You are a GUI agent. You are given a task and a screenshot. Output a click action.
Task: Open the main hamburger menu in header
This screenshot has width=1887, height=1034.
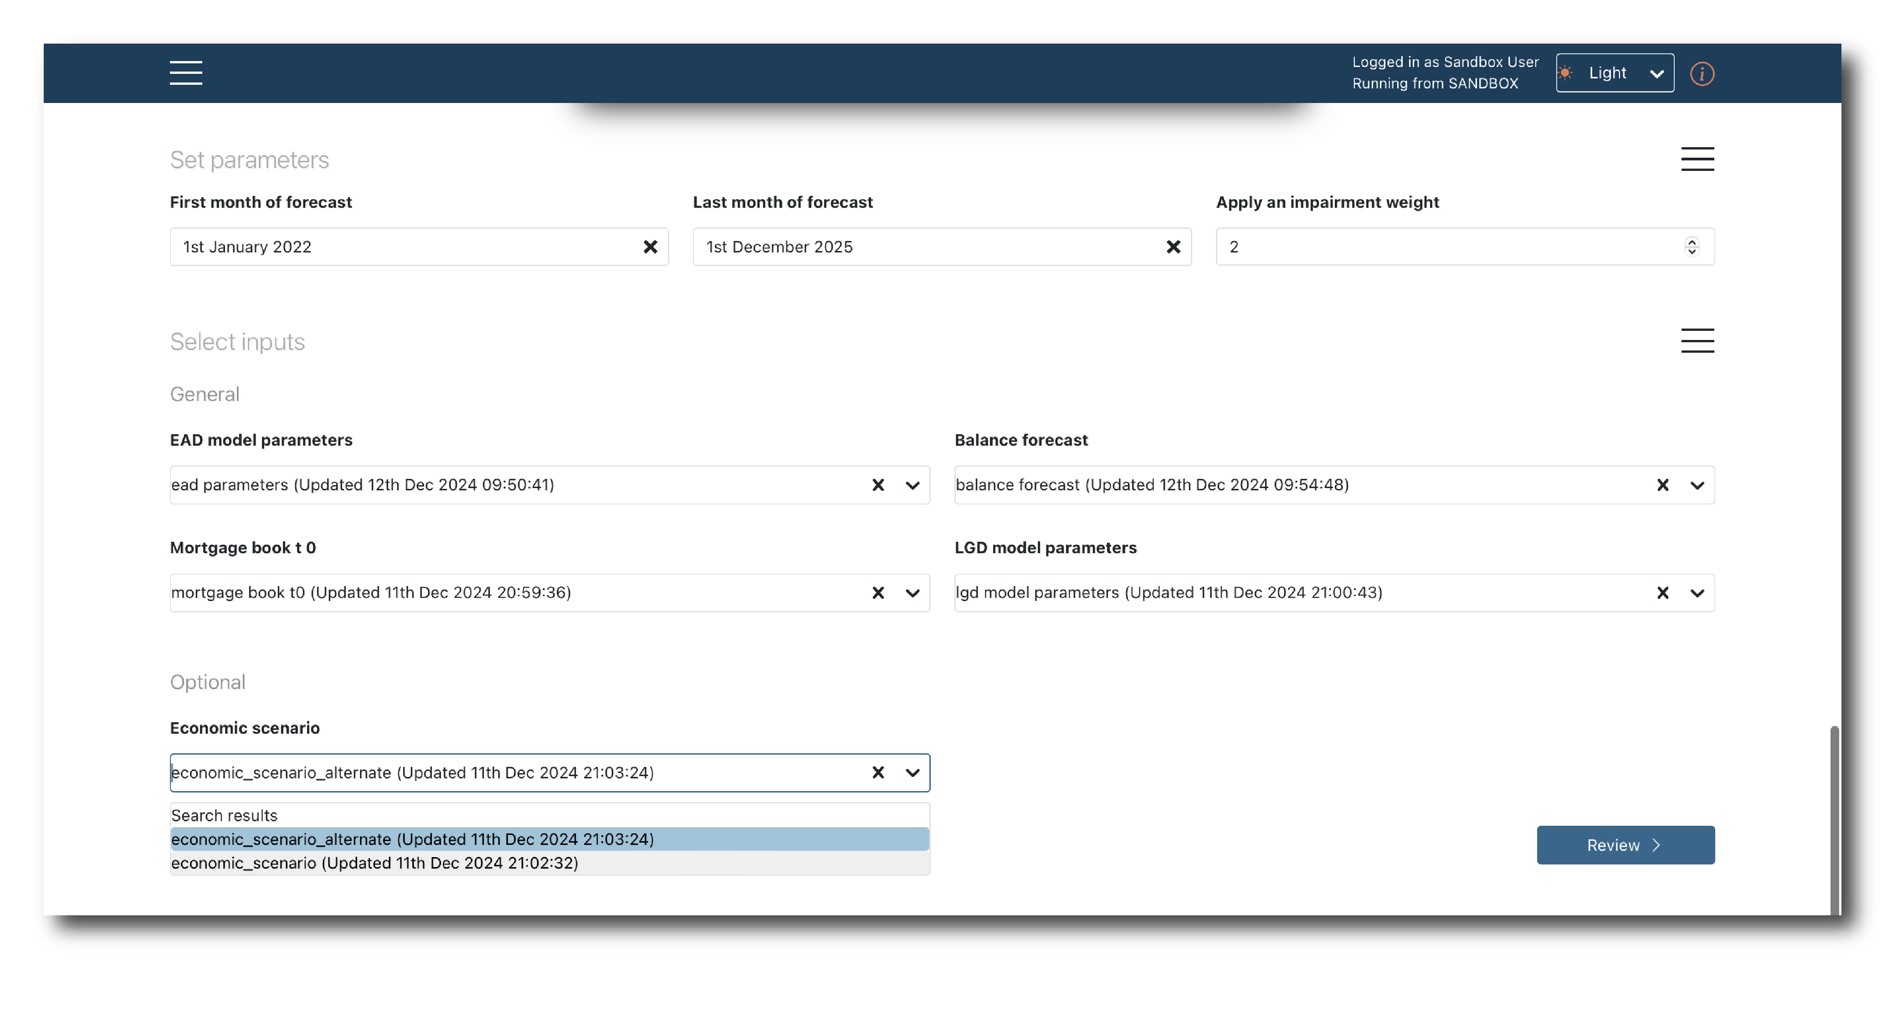coord(185,72)
